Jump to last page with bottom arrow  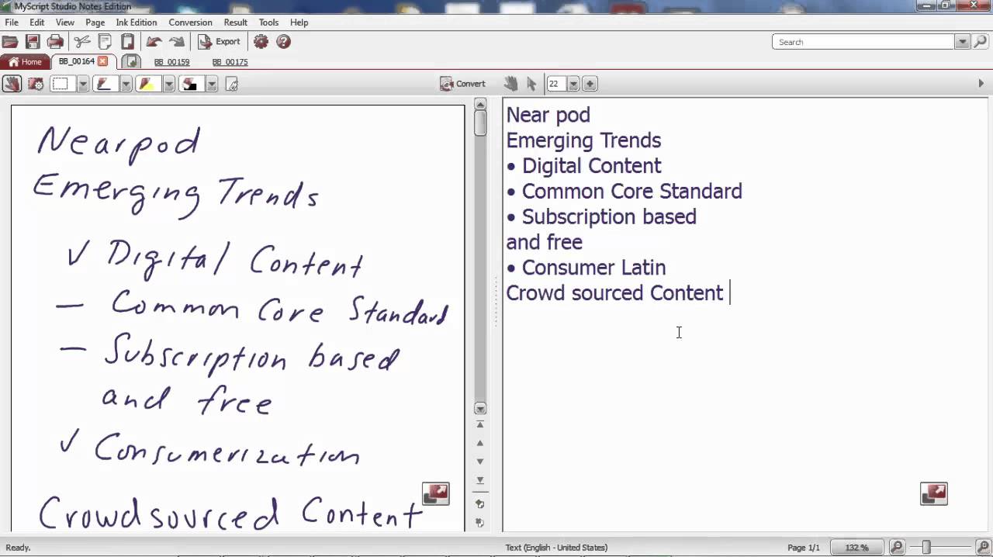480,480
